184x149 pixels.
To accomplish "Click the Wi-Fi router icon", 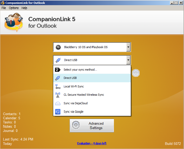I will tap(58, 87).
